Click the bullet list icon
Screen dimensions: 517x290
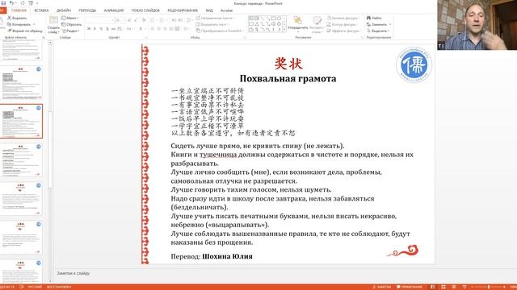click(x=153, y=21)
